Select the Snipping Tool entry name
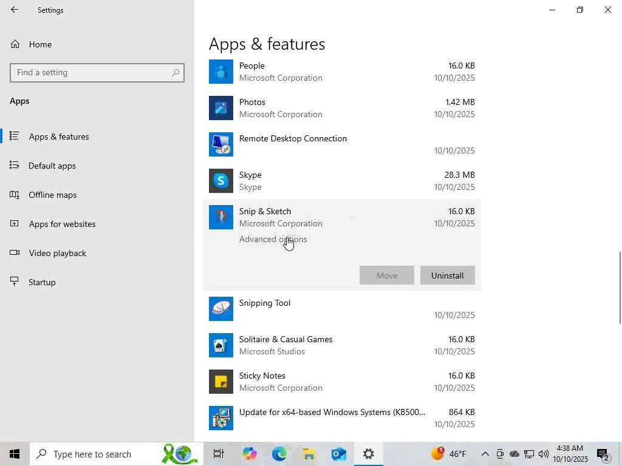 (265, 303)
